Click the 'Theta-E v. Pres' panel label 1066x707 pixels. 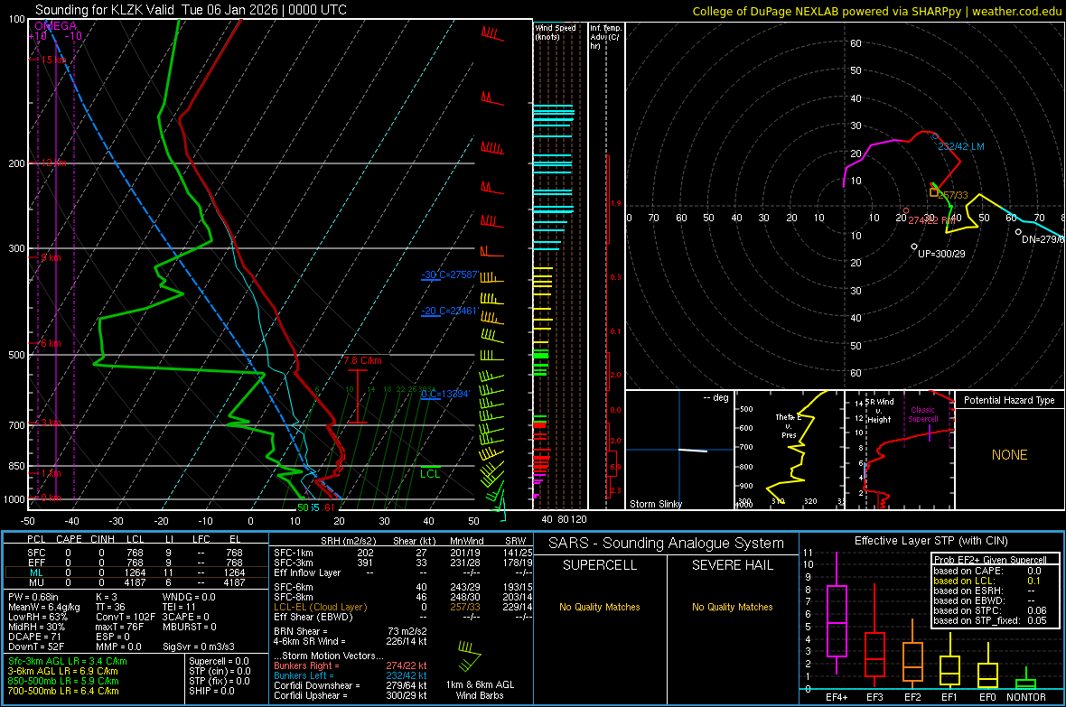[x=789, y=425]
